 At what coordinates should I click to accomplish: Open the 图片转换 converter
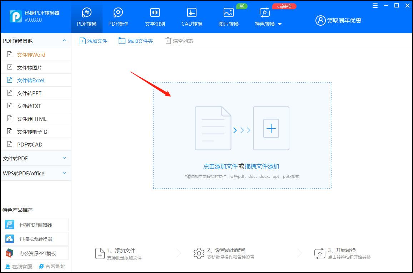228,17
